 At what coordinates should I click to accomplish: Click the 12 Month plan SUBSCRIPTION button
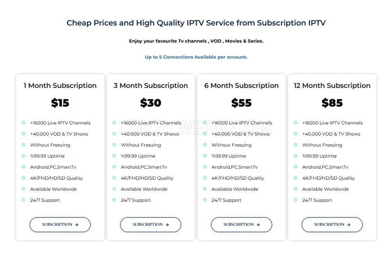click(x=332, y=225)
